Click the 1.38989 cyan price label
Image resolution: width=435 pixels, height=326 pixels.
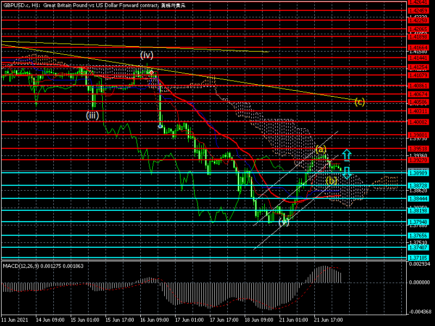point(418,173)
